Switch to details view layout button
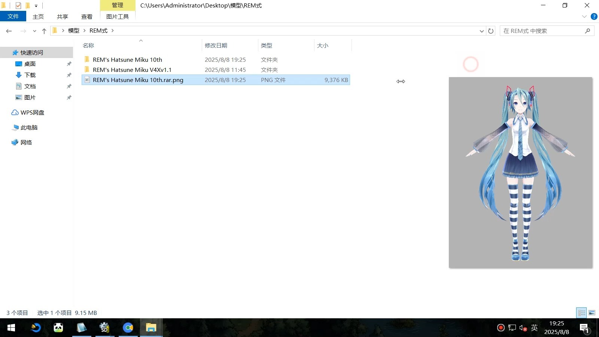The width and height of the screenshot is (599, 337). click(582, 313)
